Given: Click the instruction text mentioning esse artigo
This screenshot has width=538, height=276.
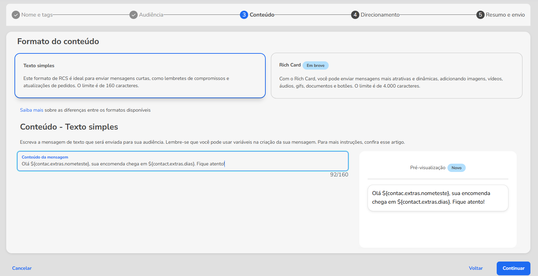Looking at the screenshot, I should pyautogui.click(x=212, y=142).
